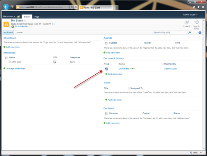Open the Site Actions dropdown menu
The height and width of the screenshot is (156, 207).
[9, 16]
